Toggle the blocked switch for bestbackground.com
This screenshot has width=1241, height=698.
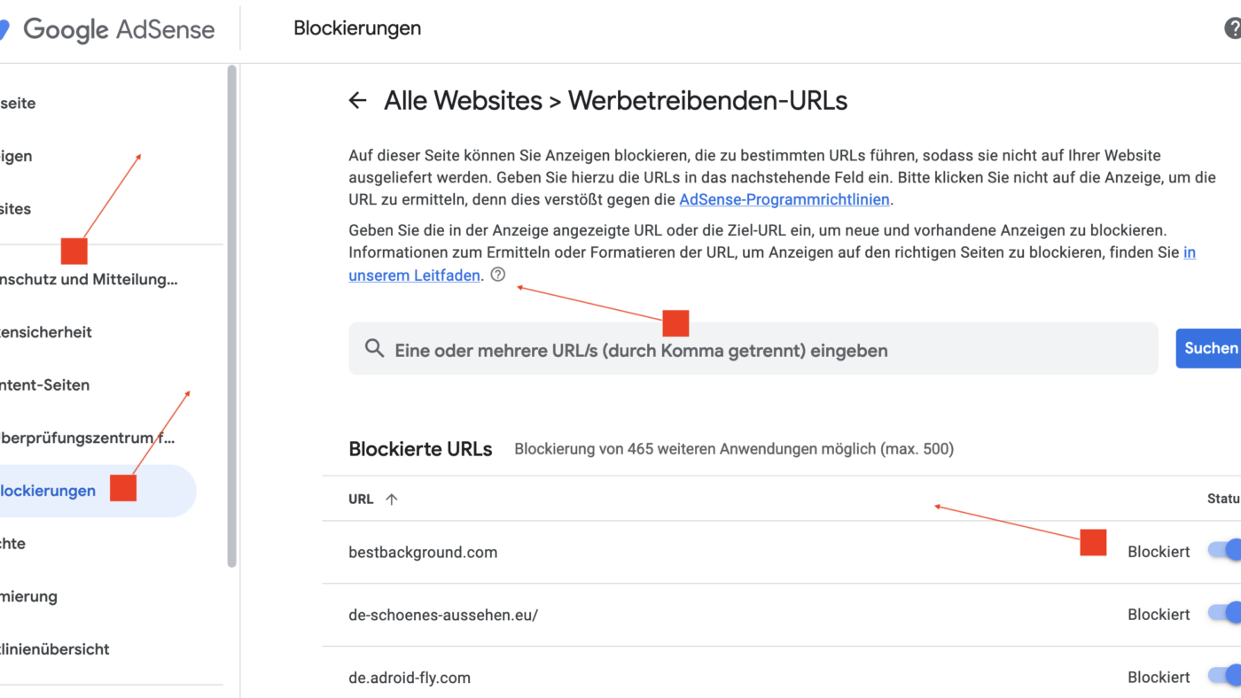1224,551
